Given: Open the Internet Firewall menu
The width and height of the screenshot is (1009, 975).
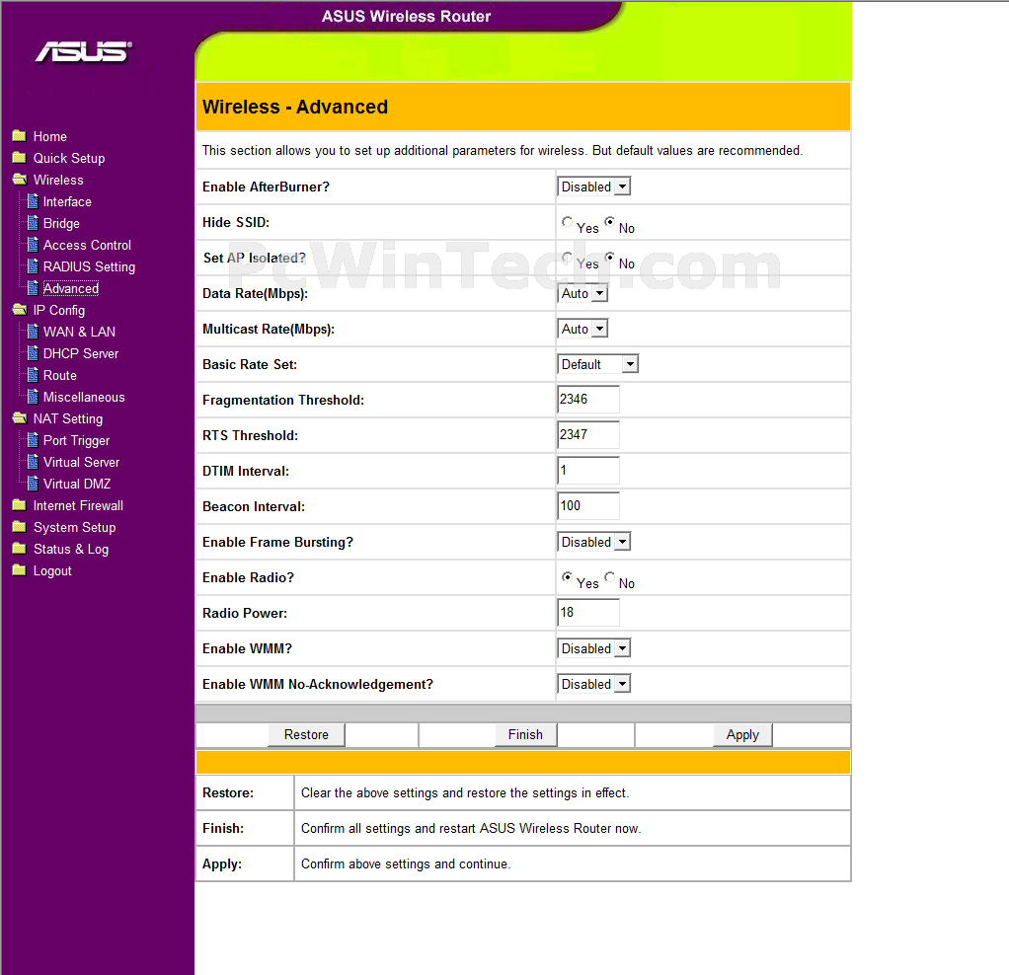Looking at the screenshot, I should click(x=79, y=505).
